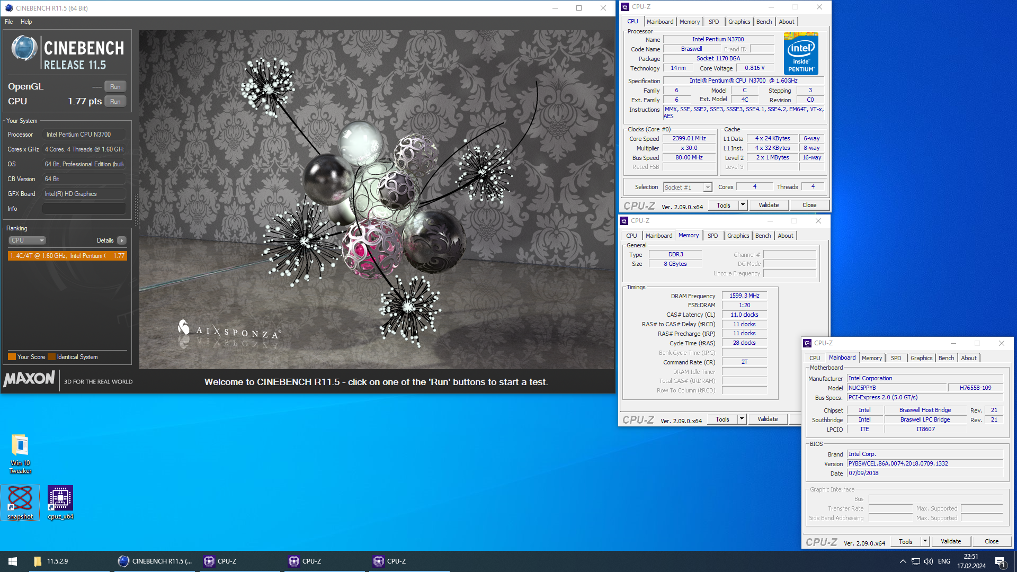Switch to the Bench tab in CPU window
The image size is (1017, 572).
click(x=764, y=22)
